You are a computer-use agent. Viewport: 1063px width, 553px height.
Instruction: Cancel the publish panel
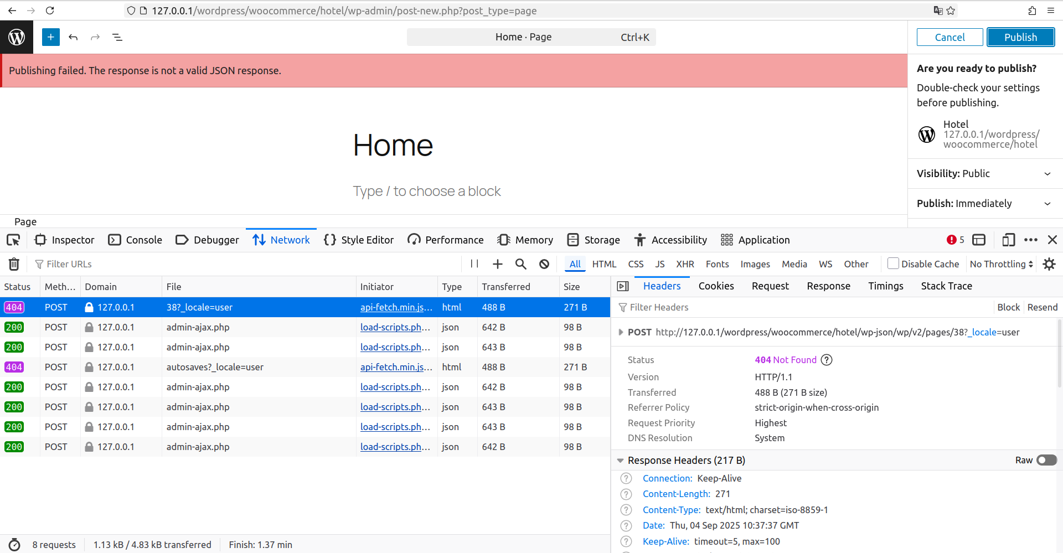tap(950, 37)
